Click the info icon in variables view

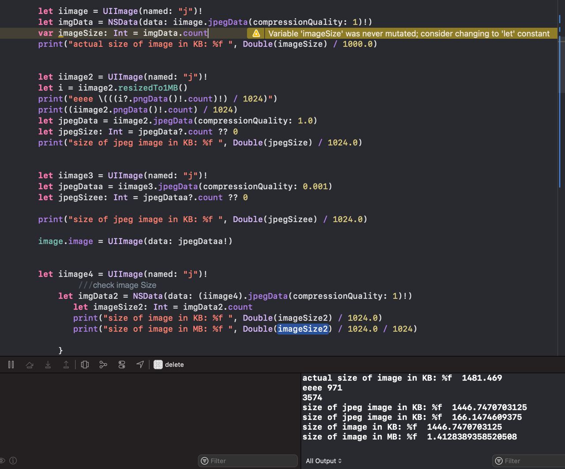[x=13, y=461]
